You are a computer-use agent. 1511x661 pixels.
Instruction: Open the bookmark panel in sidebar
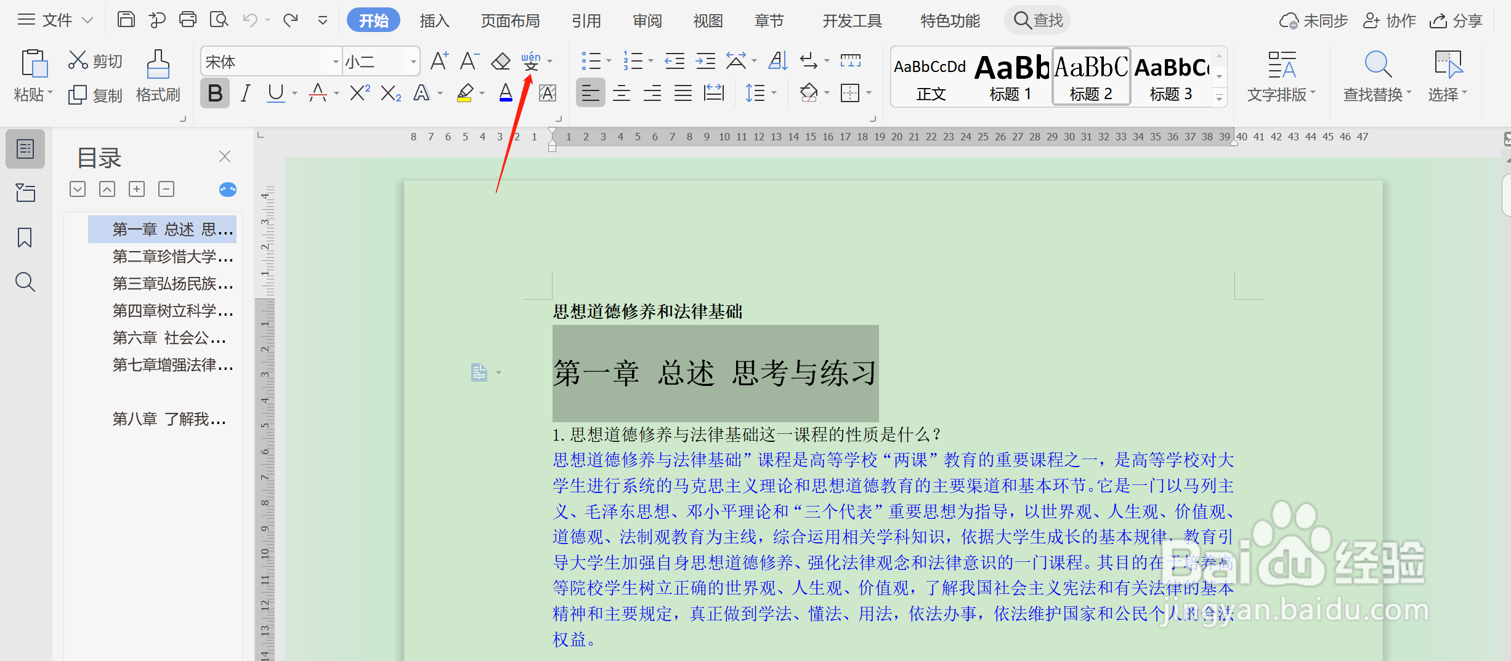point(25,237)
